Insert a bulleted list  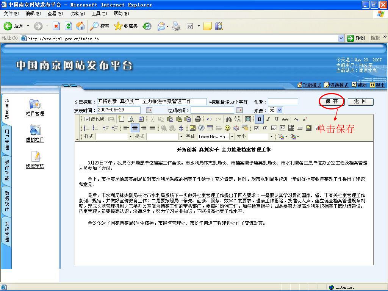pos(95,128)
